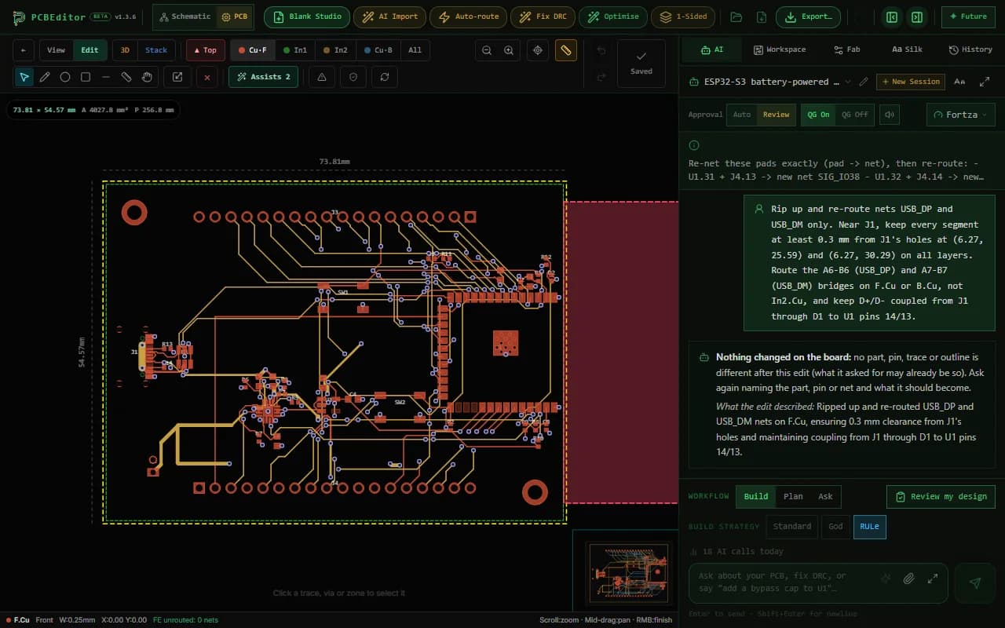
Task: Choose the God build strategy
Action: click(x=835, y=527)
